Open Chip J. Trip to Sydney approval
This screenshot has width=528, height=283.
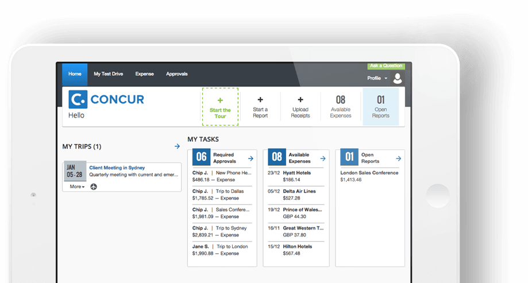[222, 231]
